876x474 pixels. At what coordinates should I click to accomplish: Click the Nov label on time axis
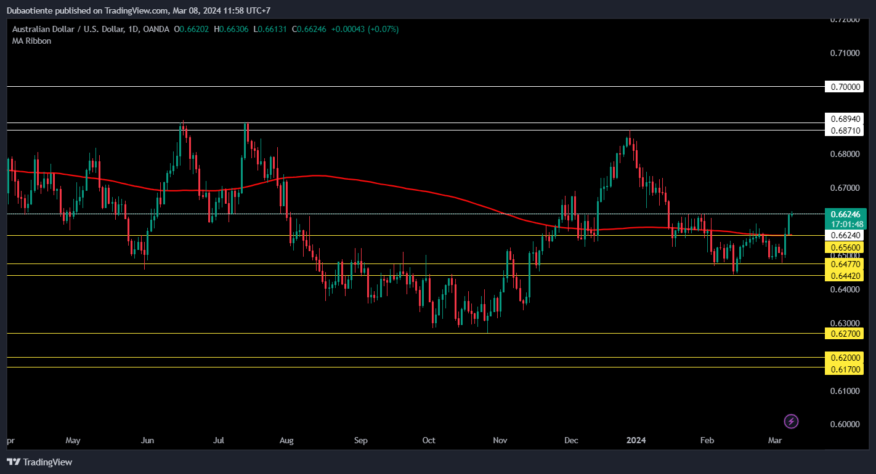point(500,441)
